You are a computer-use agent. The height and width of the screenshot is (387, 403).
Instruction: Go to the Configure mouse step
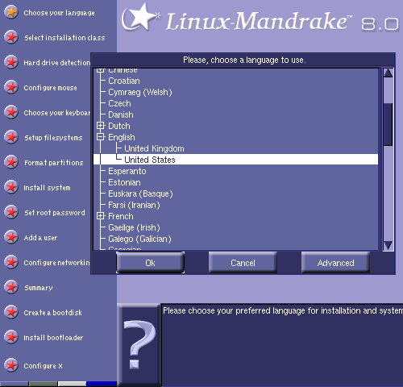pyautogui.click(x=50, y=88)
